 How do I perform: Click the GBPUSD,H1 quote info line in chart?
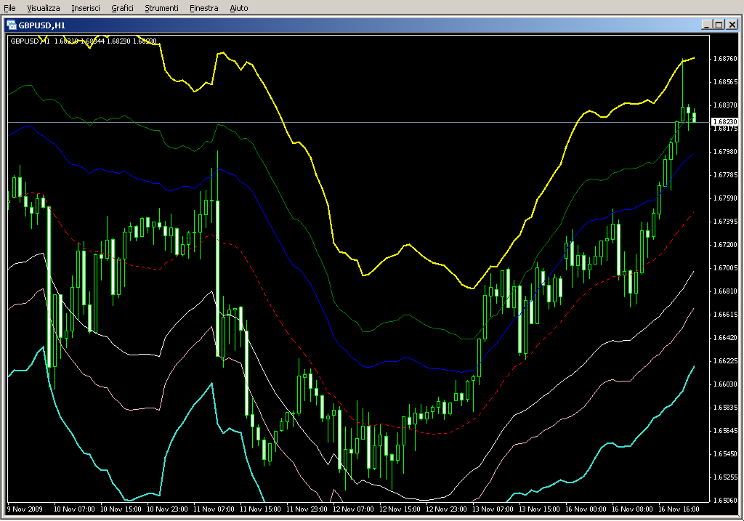pos(84,41)
